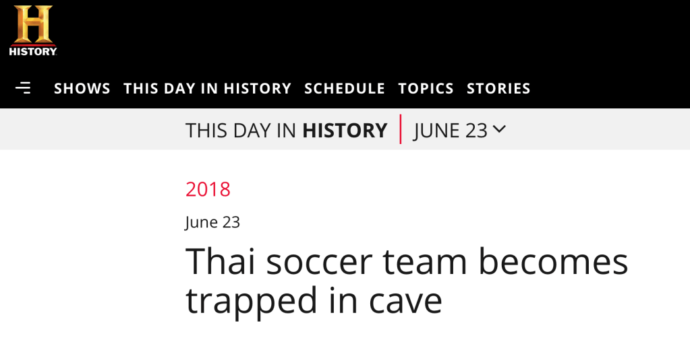Open the Thai soccer team headline

click(407, 281)
